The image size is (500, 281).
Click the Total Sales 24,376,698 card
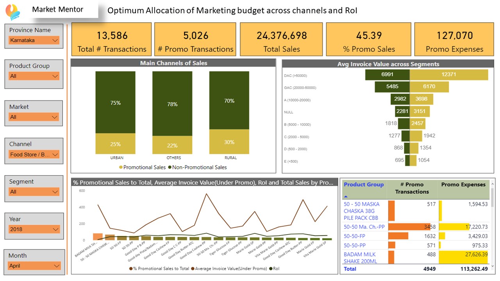click(x=281, y=39)
